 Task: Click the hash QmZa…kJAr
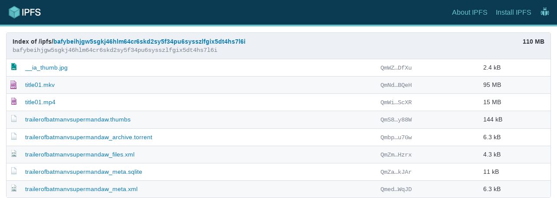click(396, 172)
